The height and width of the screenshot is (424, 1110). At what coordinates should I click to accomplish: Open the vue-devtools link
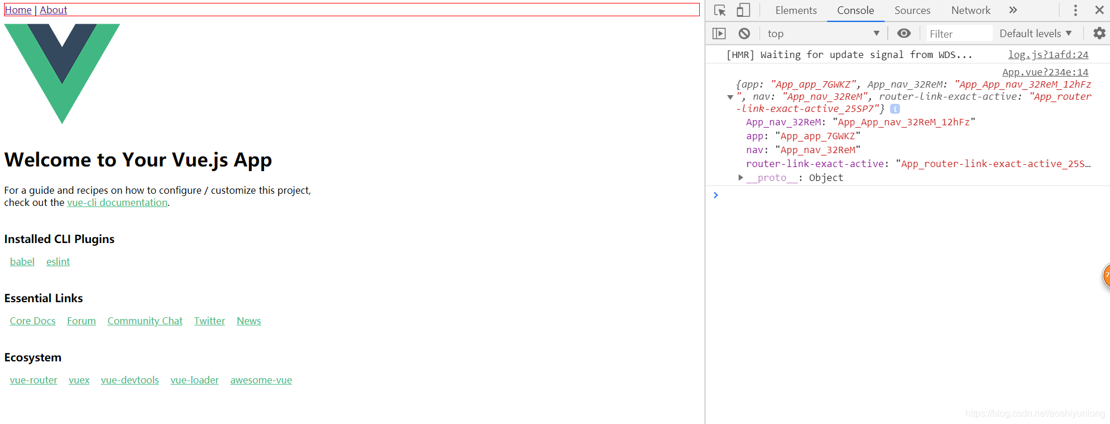pos(130,380)
